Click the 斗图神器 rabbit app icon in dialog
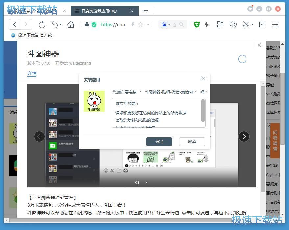289x230 pixels. coord(94,101)
